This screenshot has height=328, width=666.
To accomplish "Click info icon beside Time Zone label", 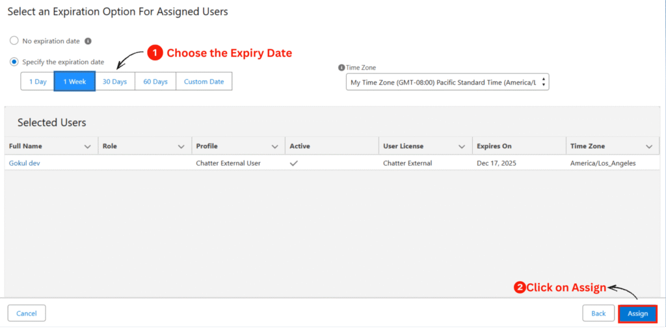I will point(341,68).
